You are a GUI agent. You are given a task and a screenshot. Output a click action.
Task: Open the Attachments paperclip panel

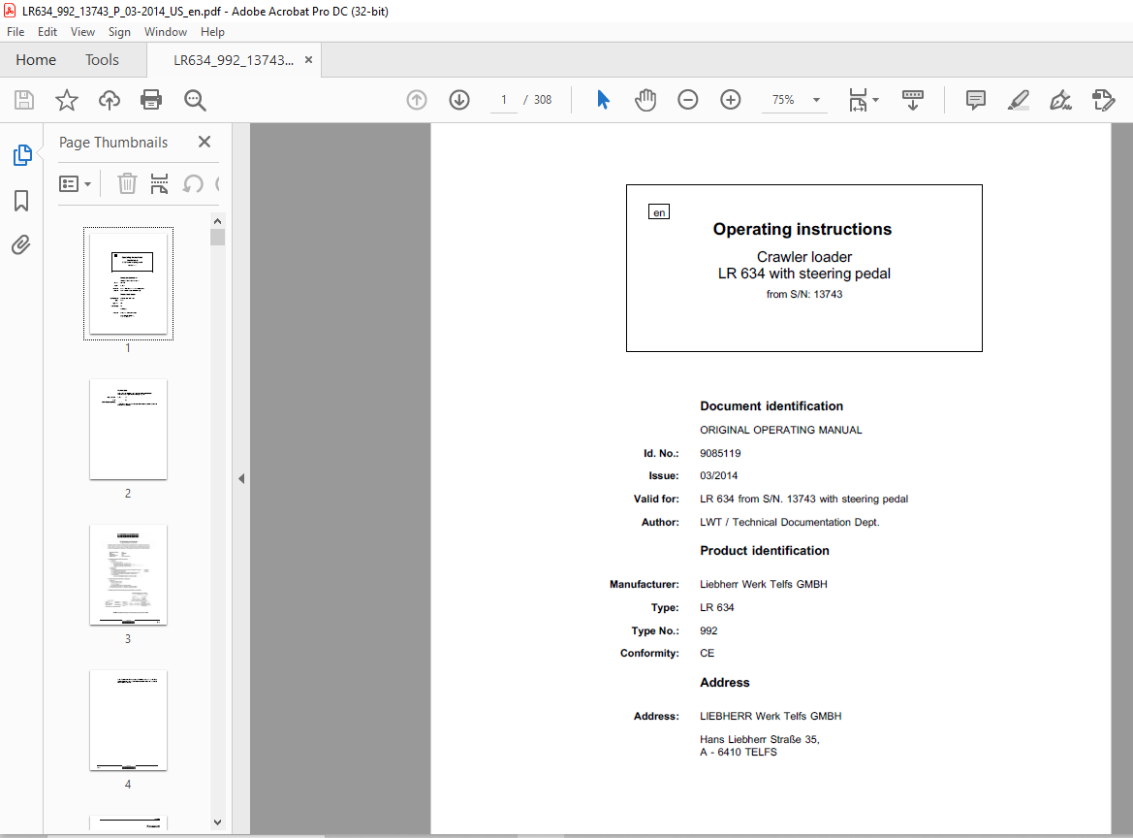pos(21,245)
